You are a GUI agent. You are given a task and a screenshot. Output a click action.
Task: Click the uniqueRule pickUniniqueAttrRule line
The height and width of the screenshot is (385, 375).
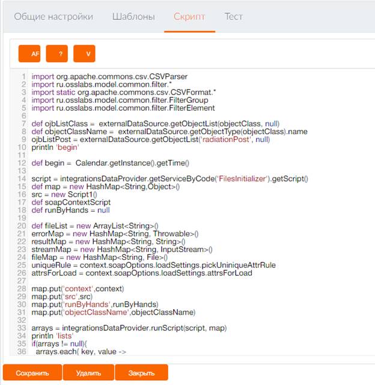click(153, 265)
